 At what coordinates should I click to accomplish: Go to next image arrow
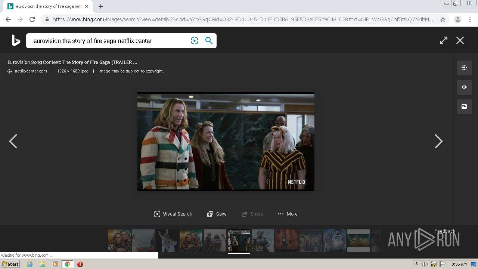(439, 141)
